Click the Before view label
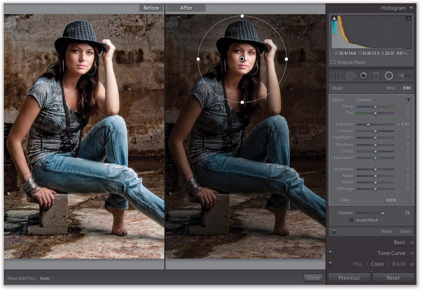The height and width of the screenshot is (290, 421). coord(151,8)
